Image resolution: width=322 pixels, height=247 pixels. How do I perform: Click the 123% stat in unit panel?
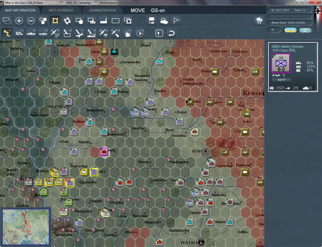tap(310, 67)
